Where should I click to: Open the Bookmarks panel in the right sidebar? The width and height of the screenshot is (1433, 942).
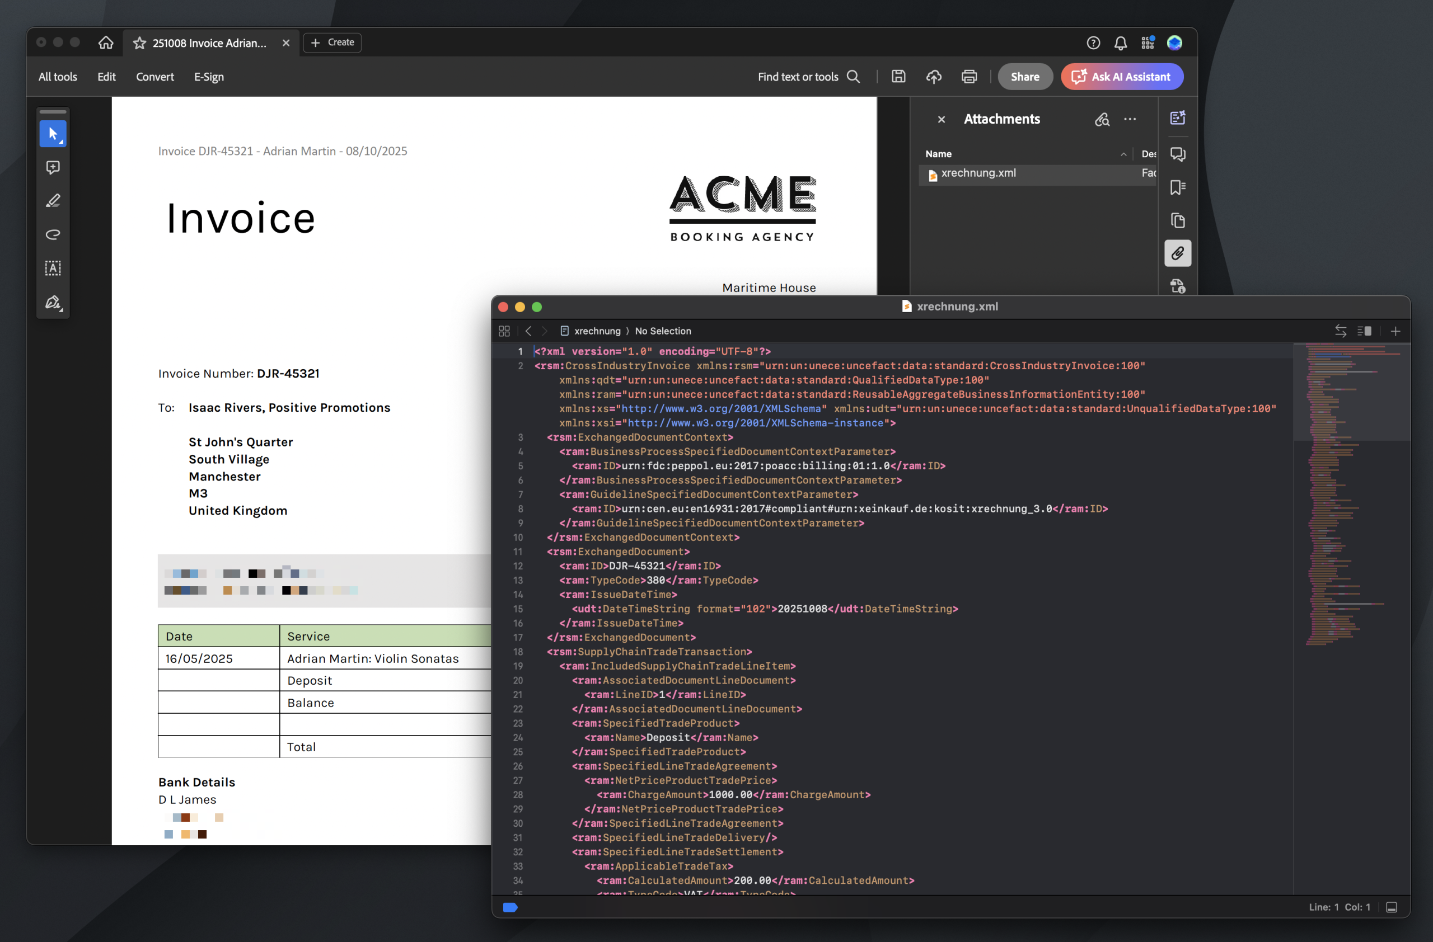click(x=1177, y=187)
